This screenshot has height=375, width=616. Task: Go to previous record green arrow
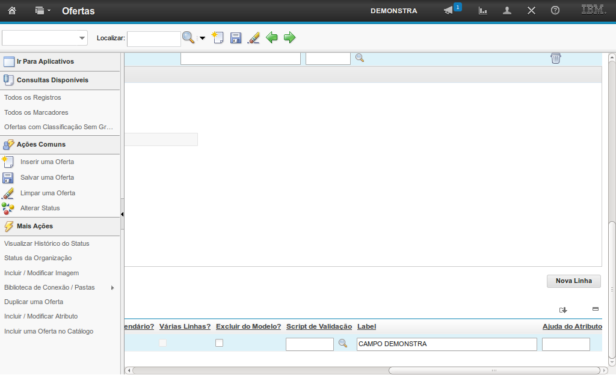272,38
